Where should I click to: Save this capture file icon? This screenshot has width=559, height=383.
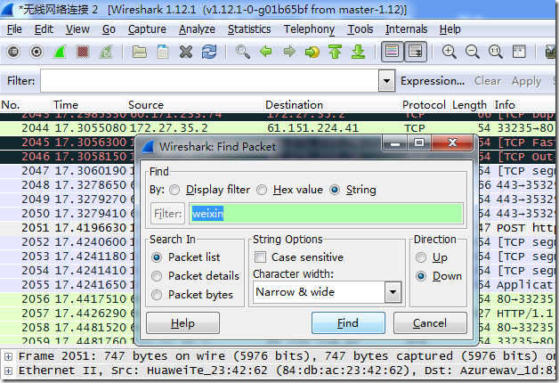(x=163, y=52)
